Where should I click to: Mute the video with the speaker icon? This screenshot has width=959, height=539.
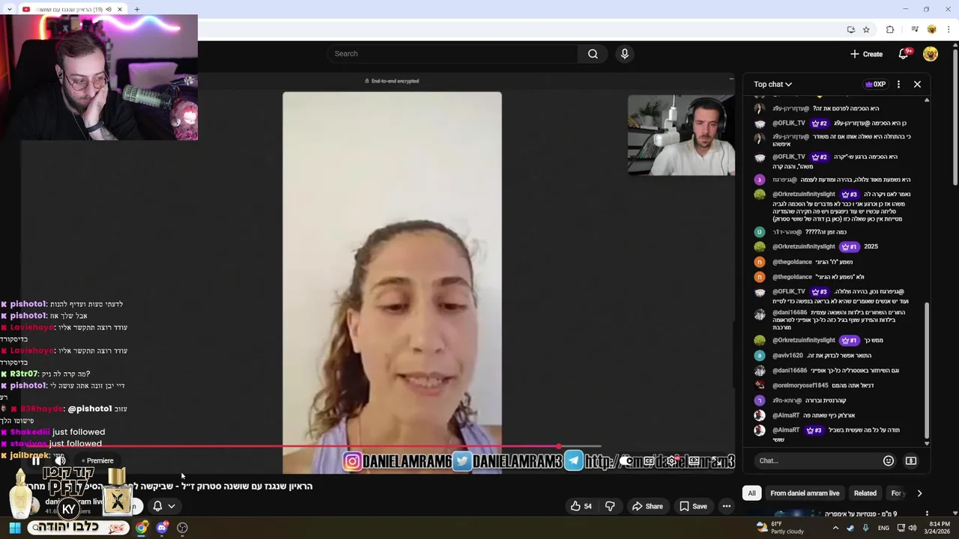[x=60, y=461]
